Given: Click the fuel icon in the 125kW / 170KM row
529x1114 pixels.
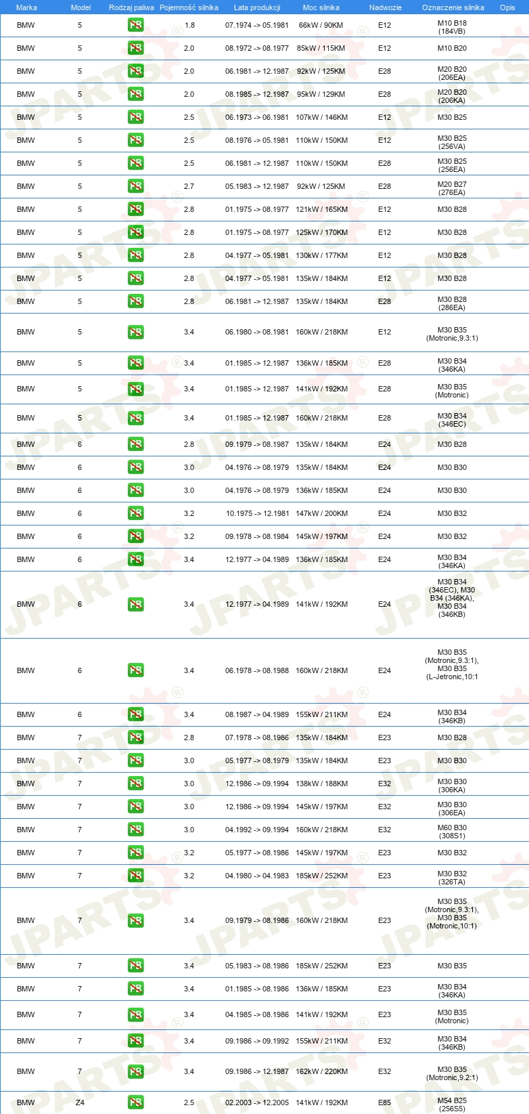Looking at the screenshot, I should pos(135,232).
